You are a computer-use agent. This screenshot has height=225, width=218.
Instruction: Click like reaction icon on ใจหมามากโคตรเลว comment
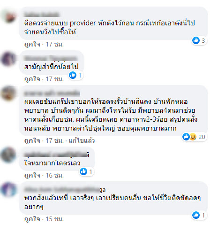(x=83, y=171)
